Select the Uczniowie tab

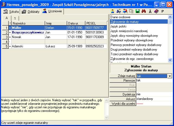tap(52, 11)
